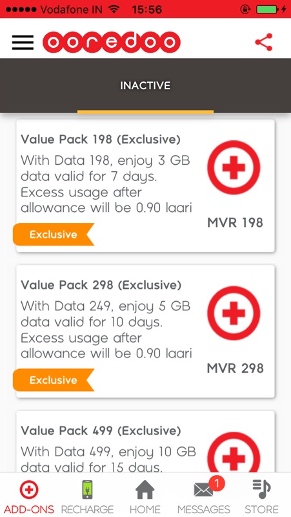Open Messages envelope icon

203,490
